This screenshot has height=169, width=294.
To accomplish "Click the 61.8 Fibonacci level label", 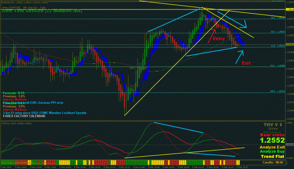I will click(278, 46).
